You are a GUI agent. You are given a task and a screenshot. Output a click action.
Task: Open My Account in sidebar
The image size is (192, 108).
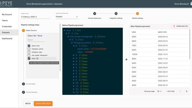pos(7,14)
